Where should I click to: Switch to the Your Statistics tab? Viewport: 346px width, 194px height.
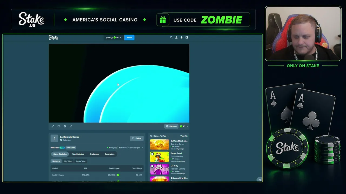coord(78,154)
